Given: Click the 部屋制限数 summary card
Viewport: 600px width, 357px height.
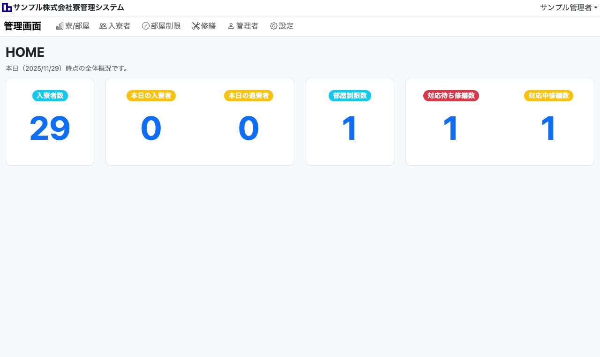Looking at the screenshot, I should click(x=350, y=122).
